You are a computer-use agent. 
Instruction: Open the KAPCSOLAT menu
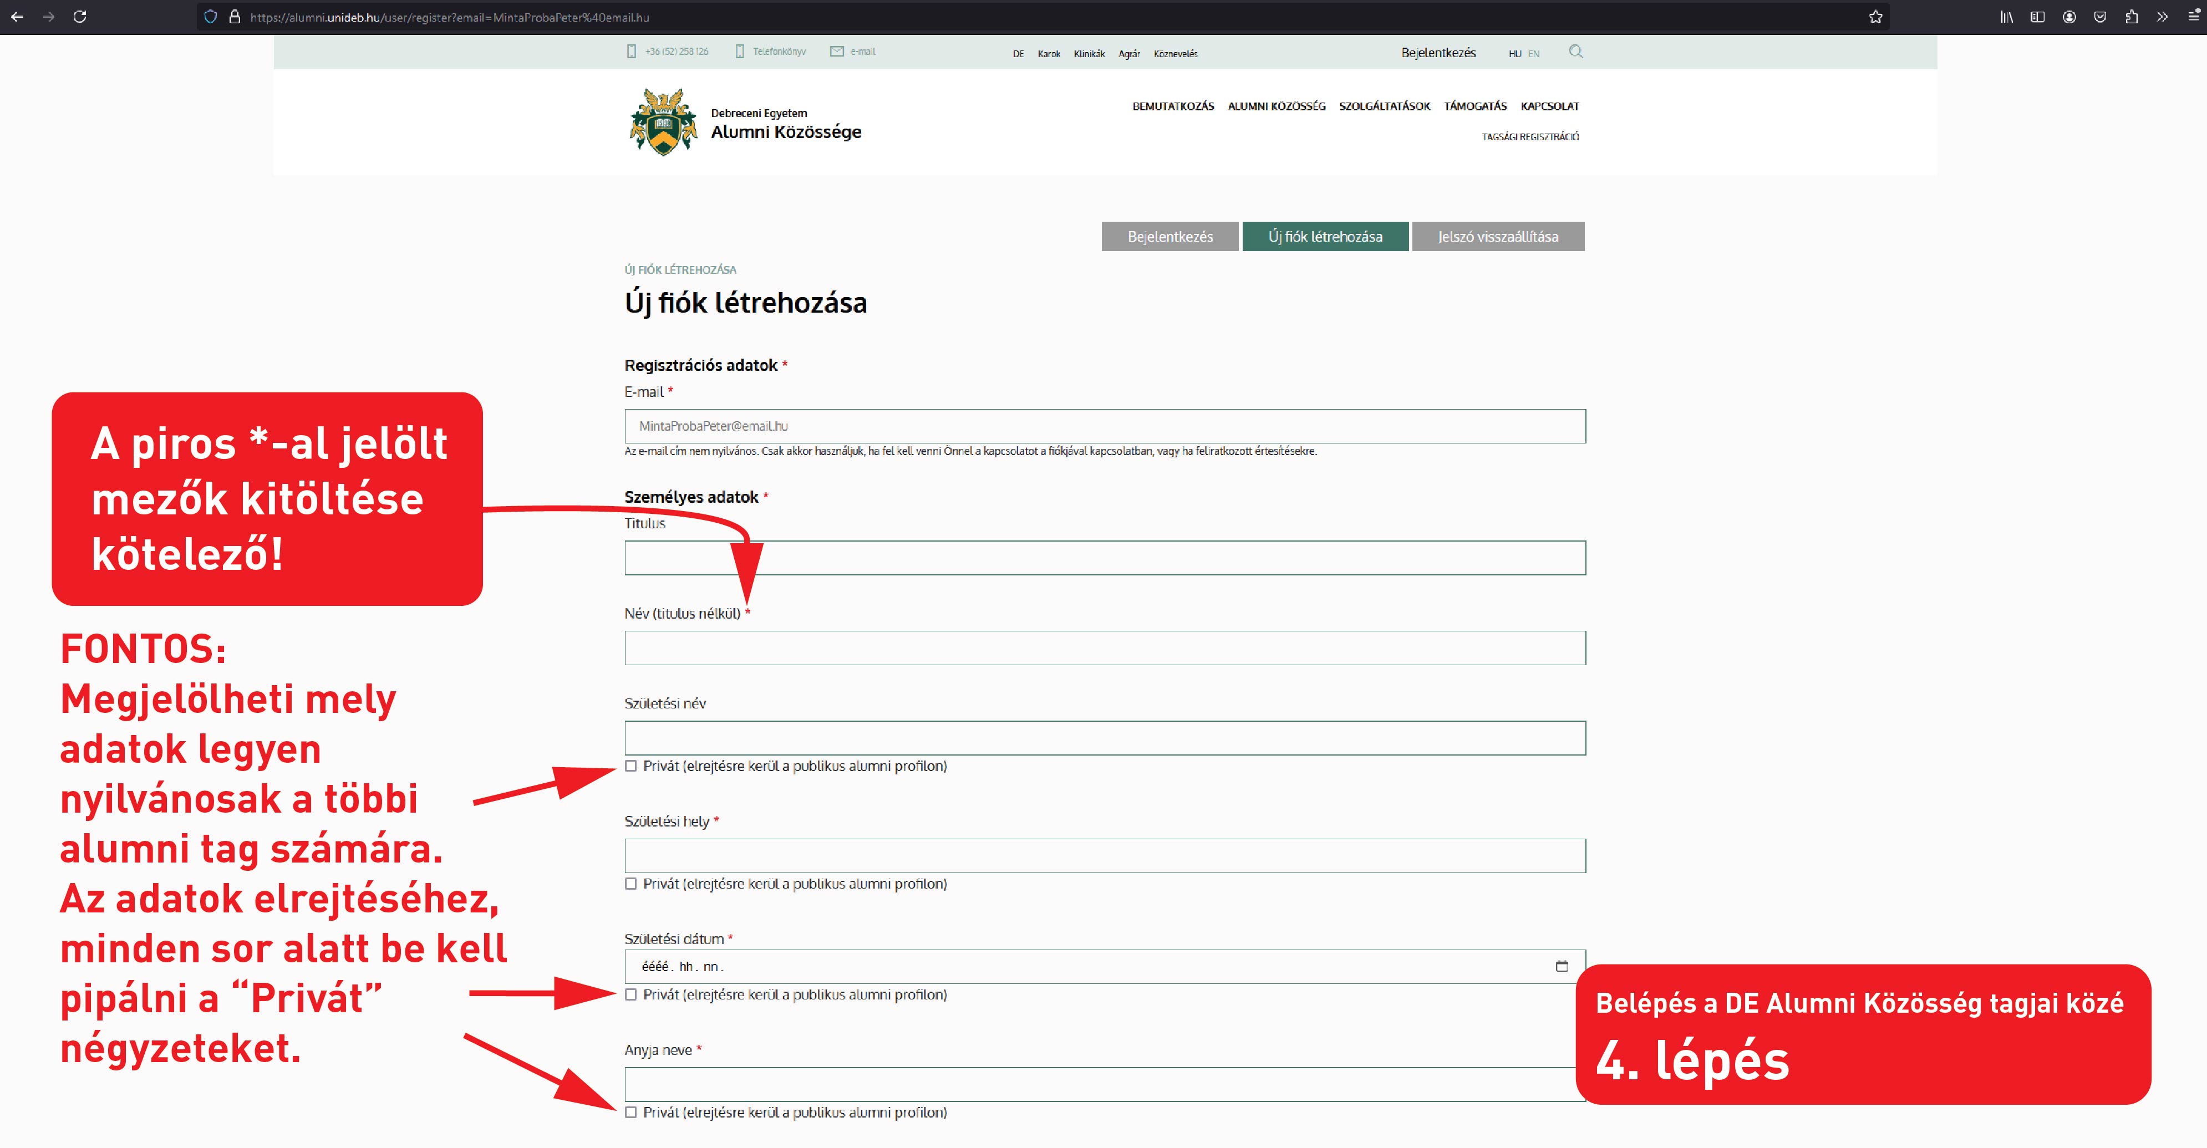pyautogui.click(x=1550, y=106)
